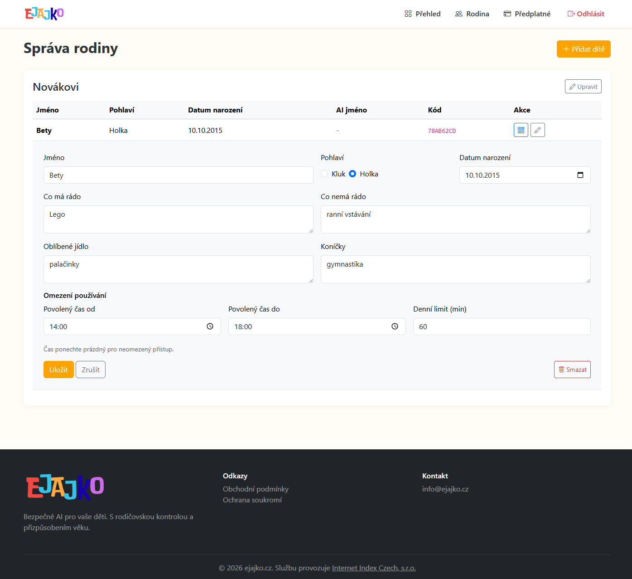
Task: Cancel editing with Zrušit button
Action: pos(91,370)
